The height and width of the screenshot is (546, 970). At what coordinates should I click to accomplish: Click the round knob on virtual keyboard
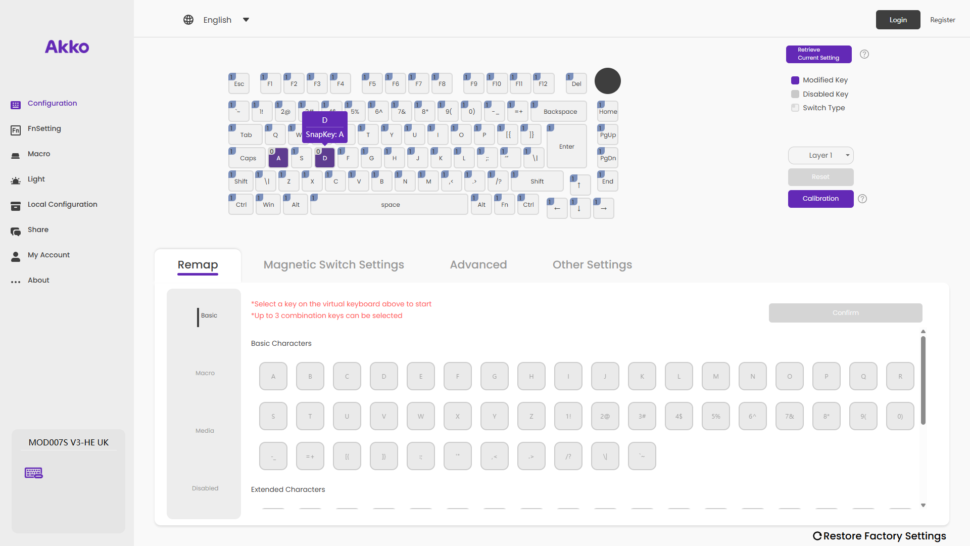(607, 81)
